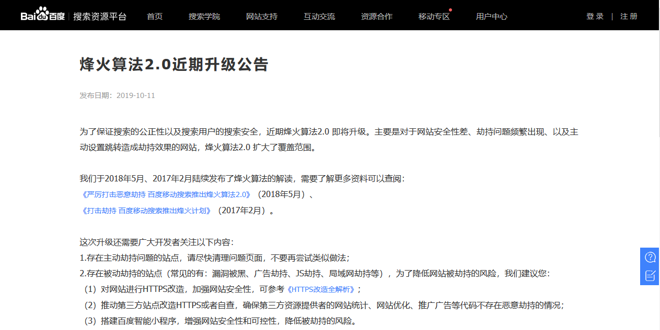The width and height of the screenshot is (660, 330).
Task: Open 用户中心 from the top navigation
Action: click(491, 16)
